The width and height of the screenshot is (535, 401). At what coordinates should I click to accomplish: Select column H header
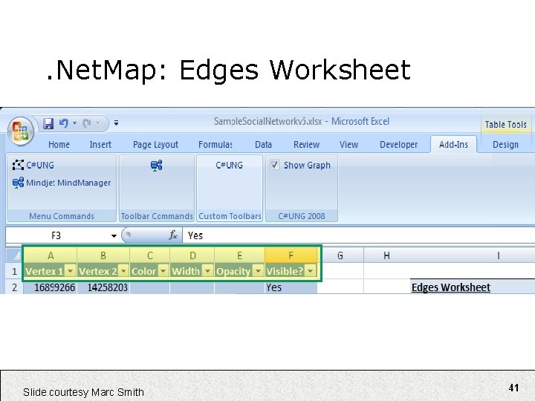[386, 255]
